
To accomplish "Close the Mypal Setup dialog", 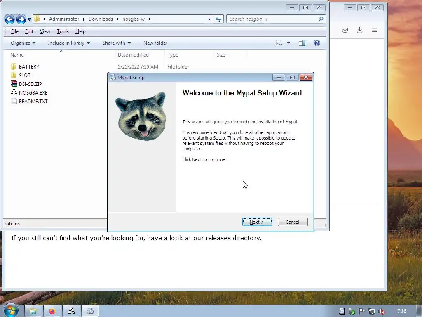I will [x=306, y=77].
